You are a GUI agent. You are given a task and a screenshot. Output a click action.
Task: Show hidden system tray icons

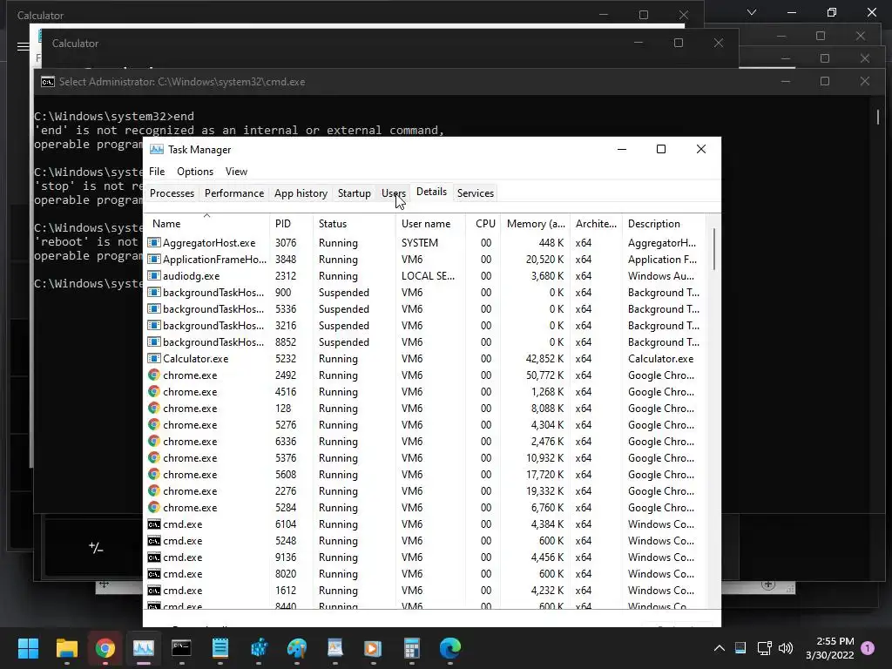[719, 648]
